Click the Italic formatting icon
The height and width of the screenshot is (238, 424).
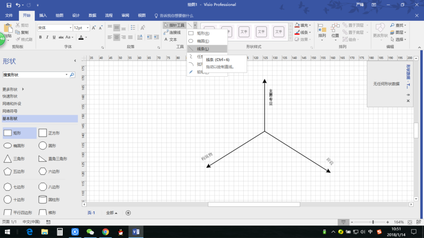pyautogui.click(x=47, y=37)
